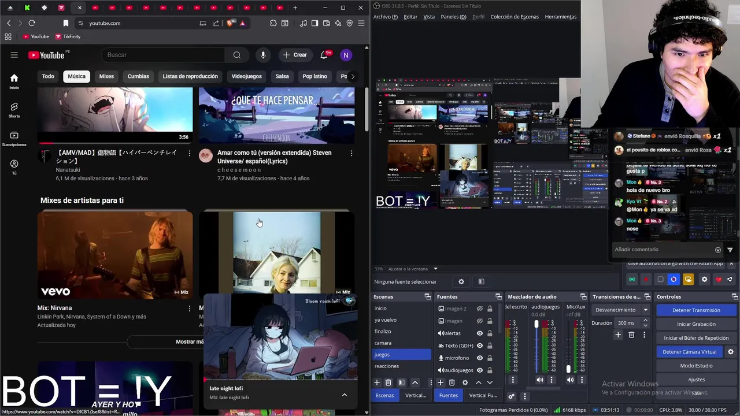Open options for Mix: Nirvana card
Screen dimensions: 740x416
[189, 309]
